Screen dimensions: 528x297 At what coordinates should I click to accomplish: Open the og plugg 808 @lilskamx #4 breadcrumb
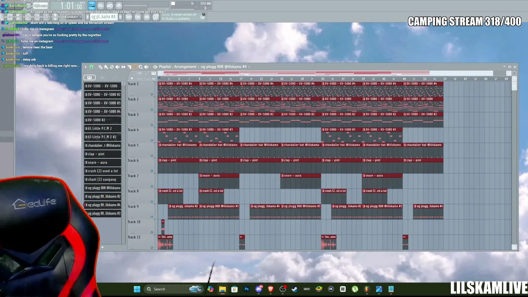(x=224, y=67)
